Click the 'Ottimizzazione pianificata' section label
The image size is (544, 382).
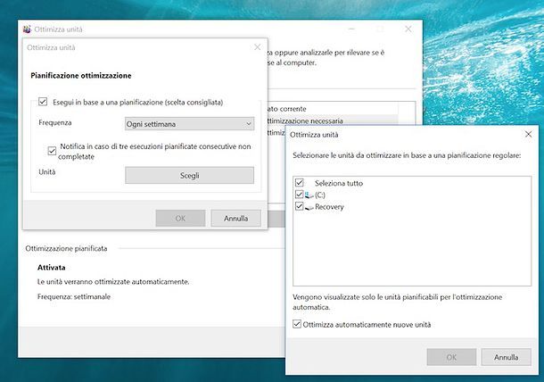tap(66, 249)
